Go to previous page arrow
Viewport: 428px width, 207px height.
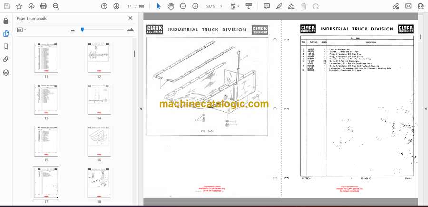[x=104, y=6]
